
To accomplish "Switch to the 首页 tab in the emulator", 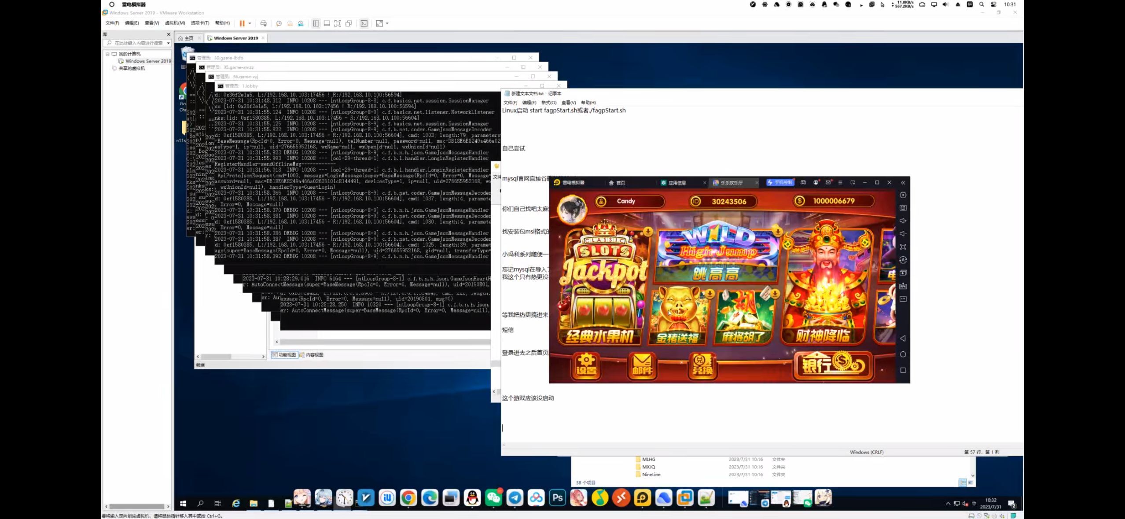I will pyautogui.click(x=617, y=183).
